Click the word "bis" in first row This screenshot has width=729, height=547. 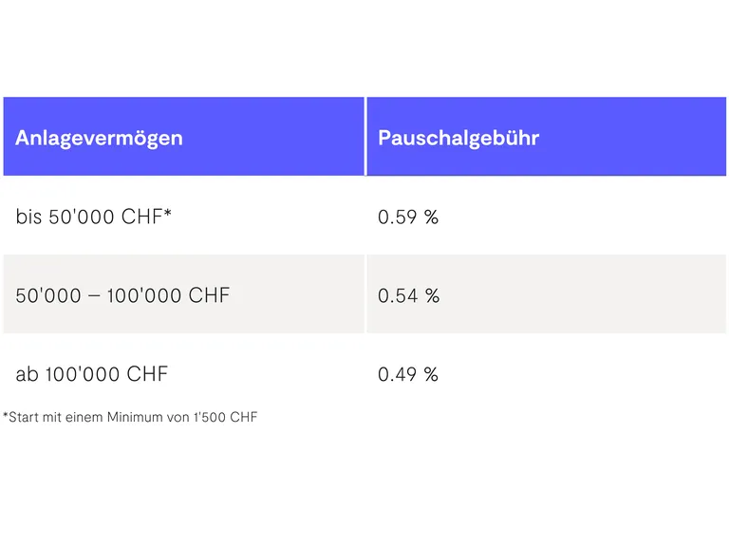29,217
